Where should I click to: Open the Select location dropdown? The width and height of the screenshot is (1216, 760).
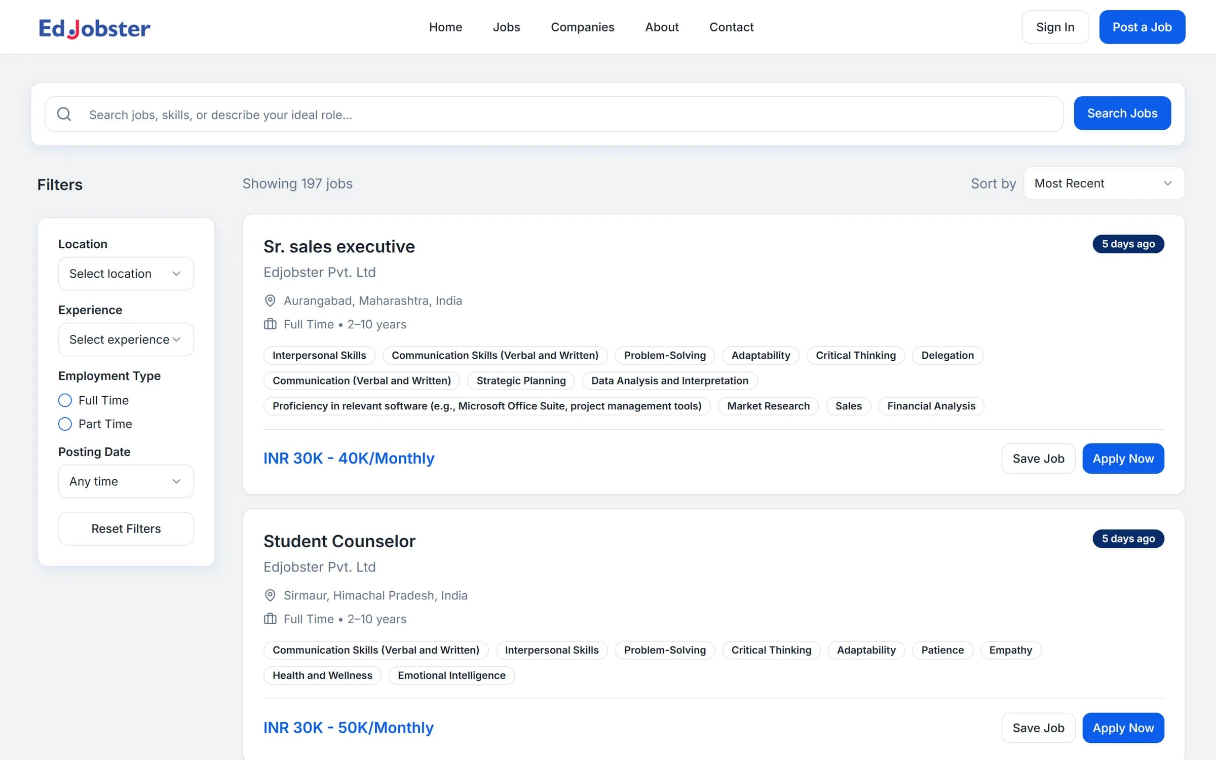coord(126,274)
